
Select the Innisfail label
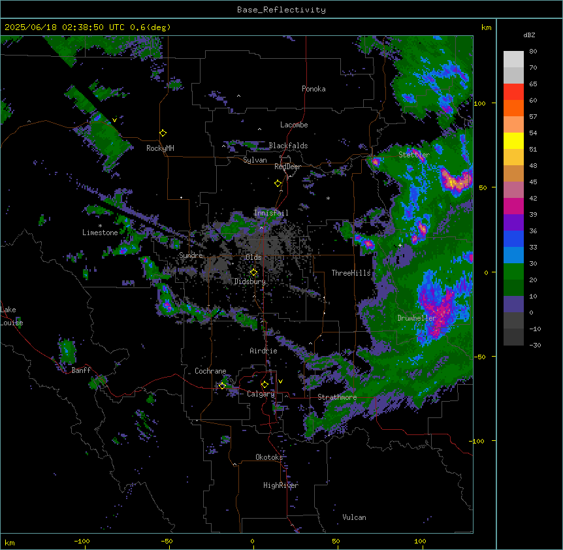click(271, 213)
